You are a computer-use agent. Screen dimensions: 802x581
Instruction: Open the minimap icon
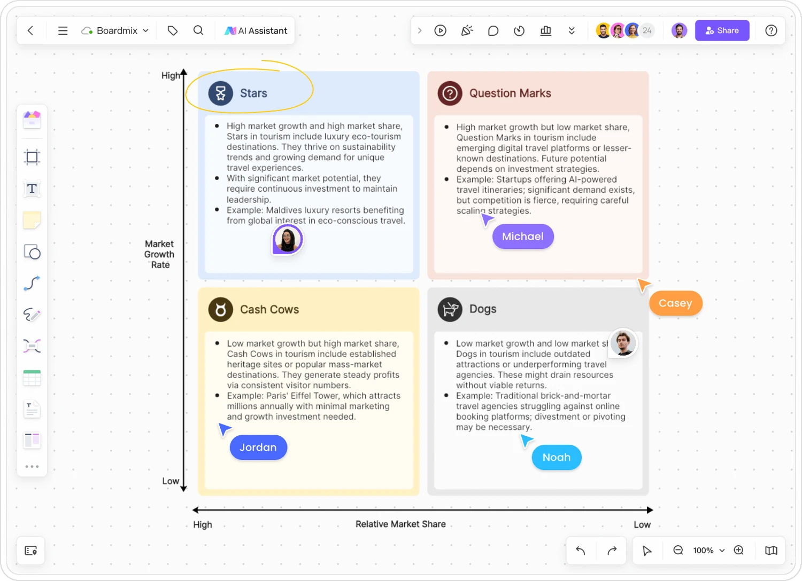point(771,551)
